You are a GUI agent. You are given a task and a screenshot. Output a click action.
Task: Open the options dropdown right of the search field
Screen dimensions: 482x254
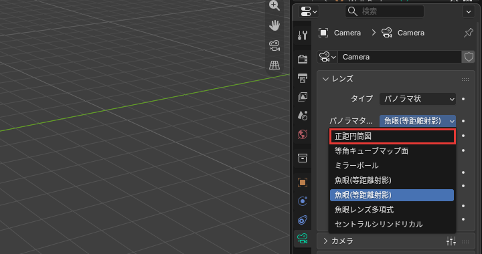469,12
